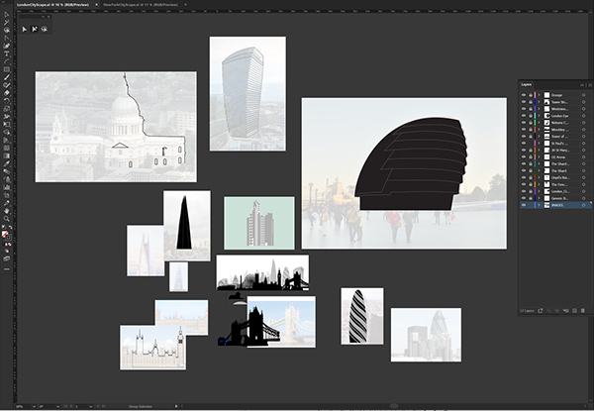This screenshot has height=411, width=594.
Task: Open the zoom level dropdown in status bar
Action: pyautogui.click(x=34, y=406)
